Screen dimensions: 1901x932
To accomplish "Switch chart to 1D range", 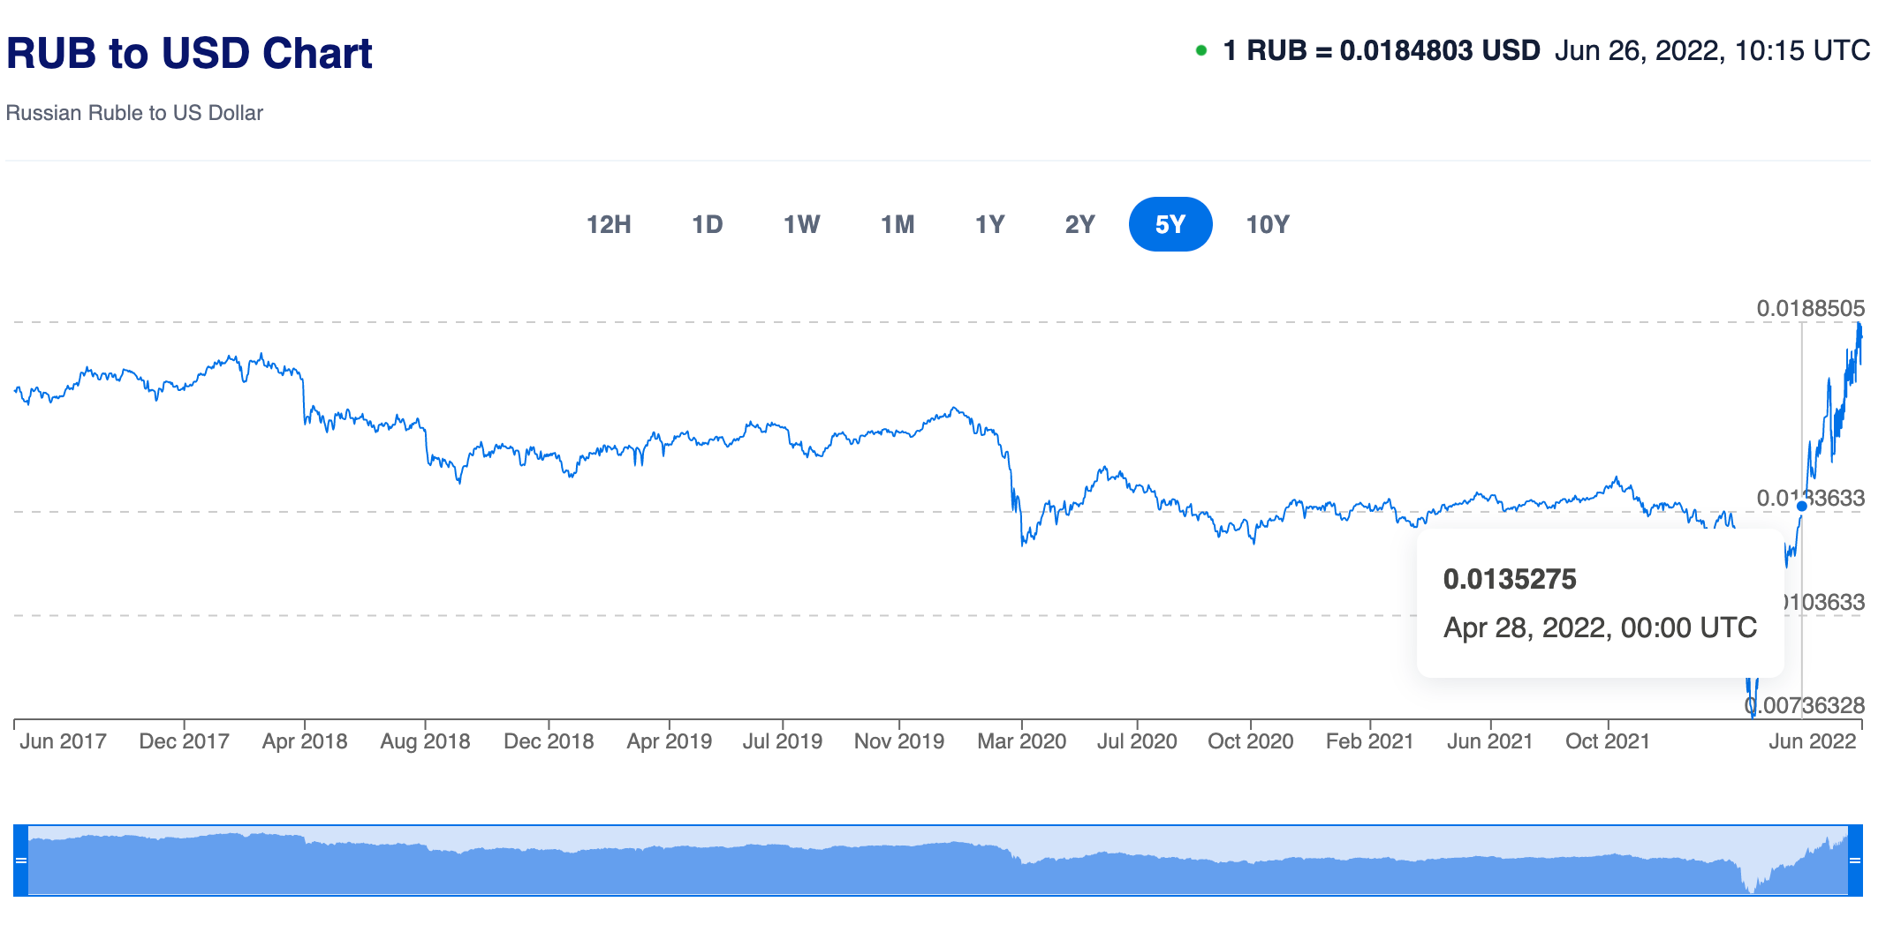I will tap(707, 224).
